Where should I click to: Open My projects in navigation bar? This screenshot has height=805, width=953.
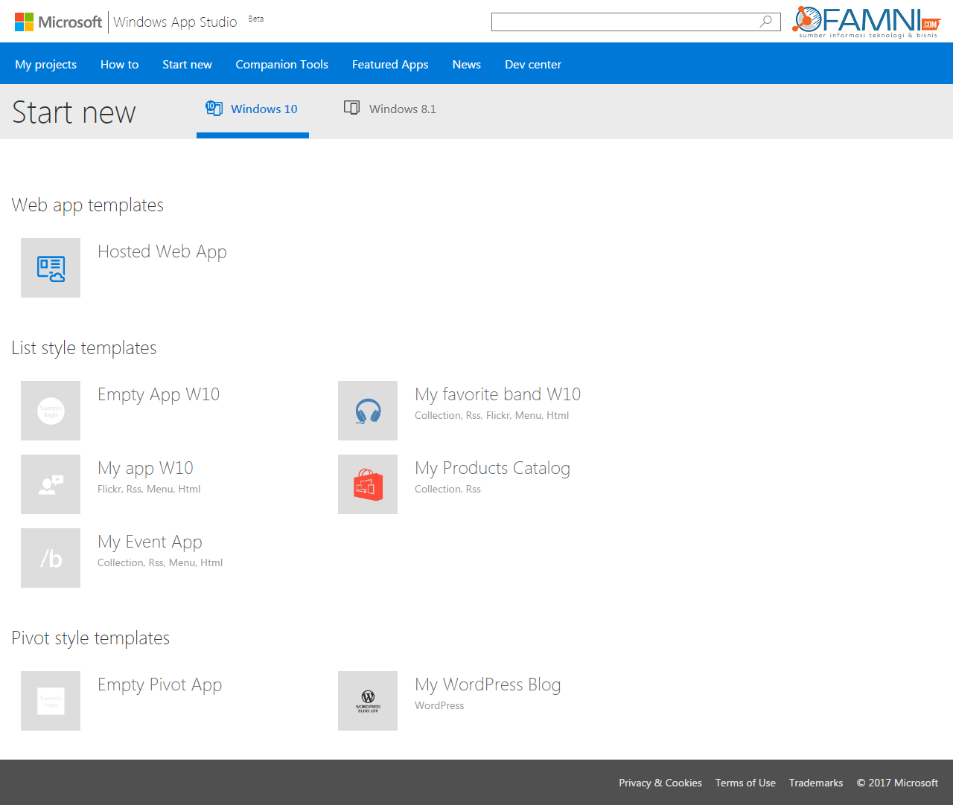pyautogui.click(x=45, y=65)
